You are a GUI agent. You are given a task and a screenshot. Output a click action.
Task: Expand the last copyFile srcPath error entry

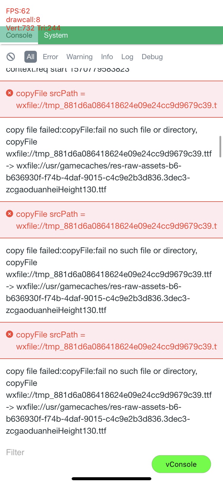tap(116, 340)
